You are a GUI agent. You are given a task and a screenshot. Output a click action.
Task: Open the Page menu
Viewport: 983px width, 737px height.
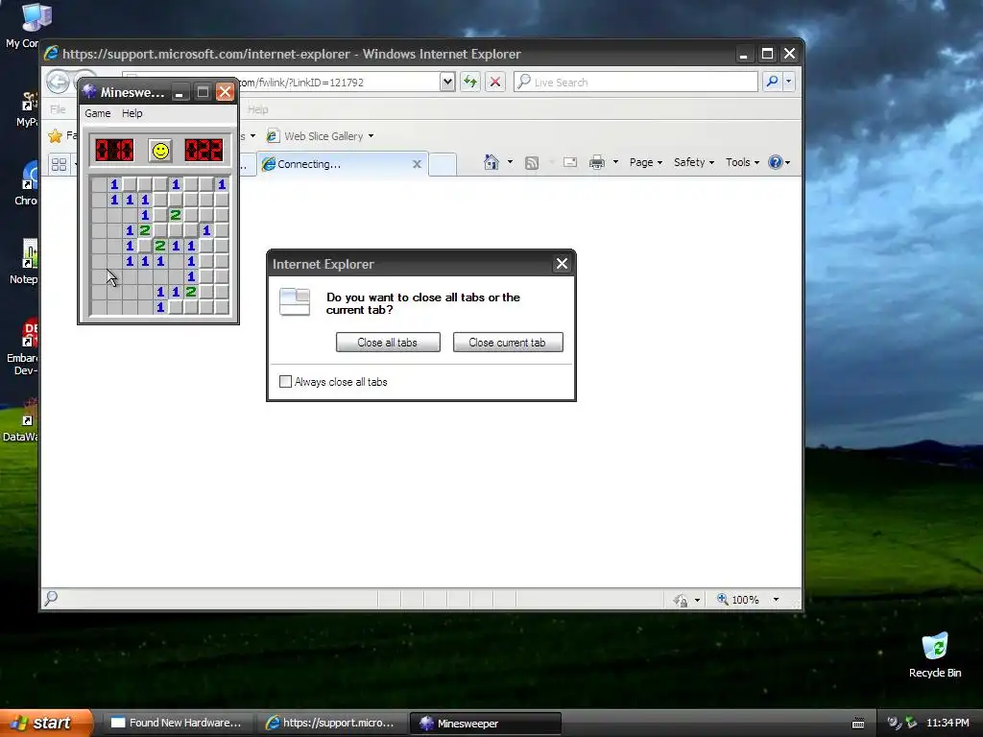646,162
